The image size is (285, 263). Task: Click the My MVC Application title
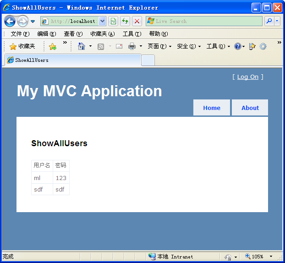click(89, 91)
